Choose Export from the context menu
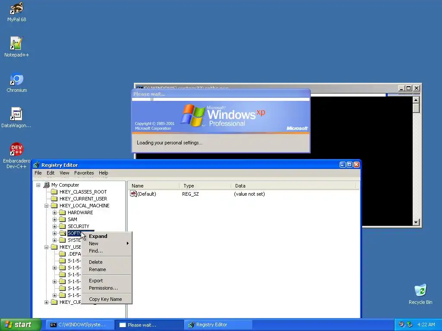The width and height of the screenshot is (442, 331). click(107, 281)
